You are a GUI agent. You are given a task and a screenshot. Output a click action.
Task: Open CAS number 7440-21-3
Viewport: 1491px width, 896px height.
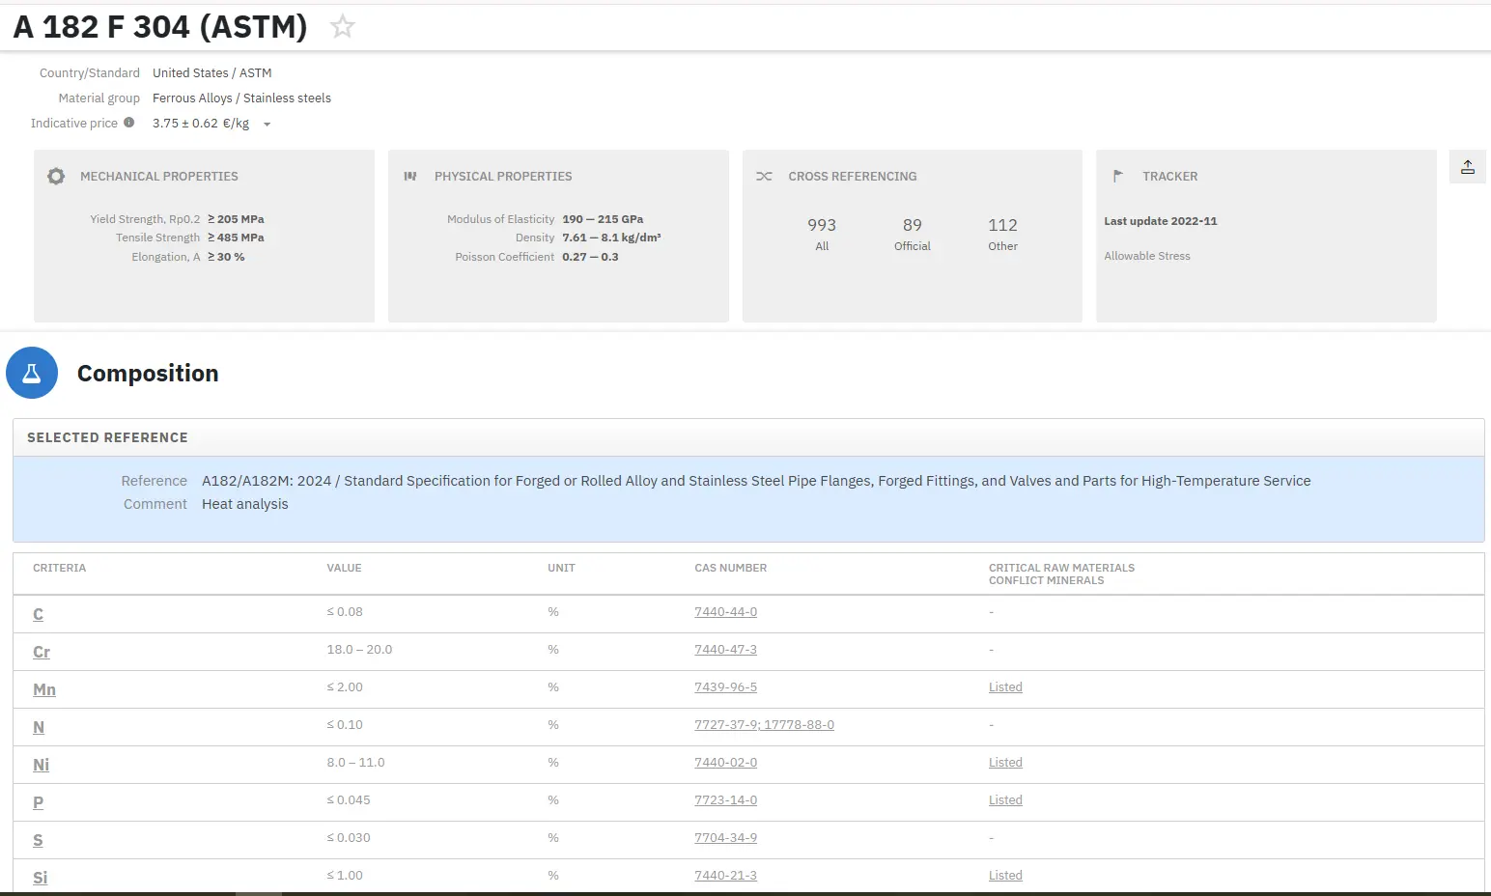[725, 876]
